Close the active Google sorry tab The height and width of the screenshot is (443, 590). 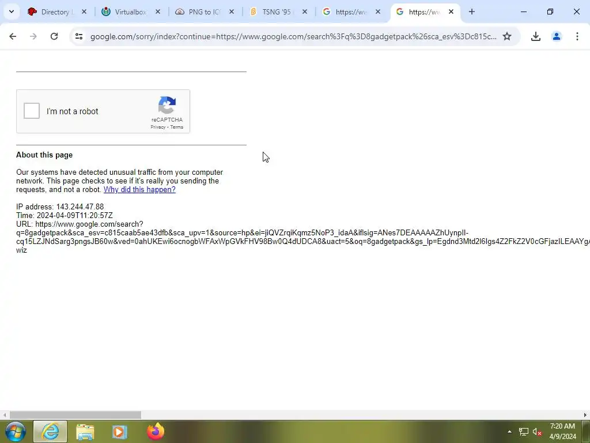(451, 12)
